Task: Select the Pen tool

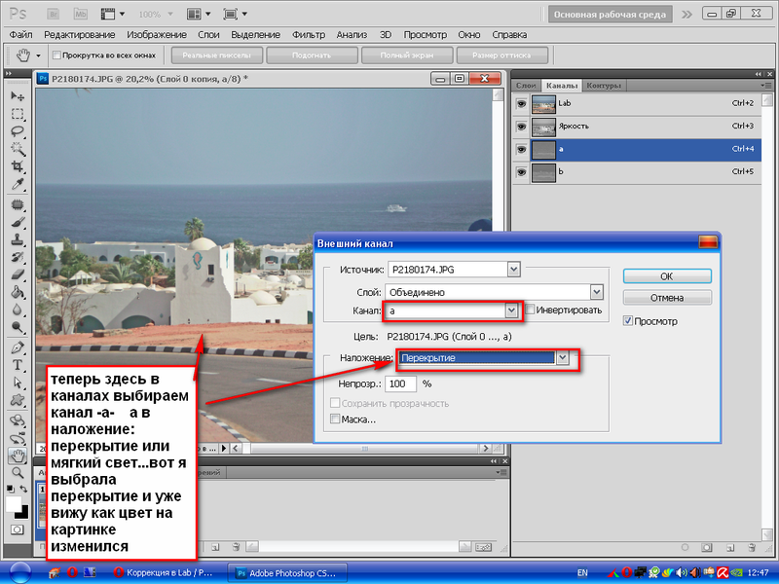Action: pos(18,347)
